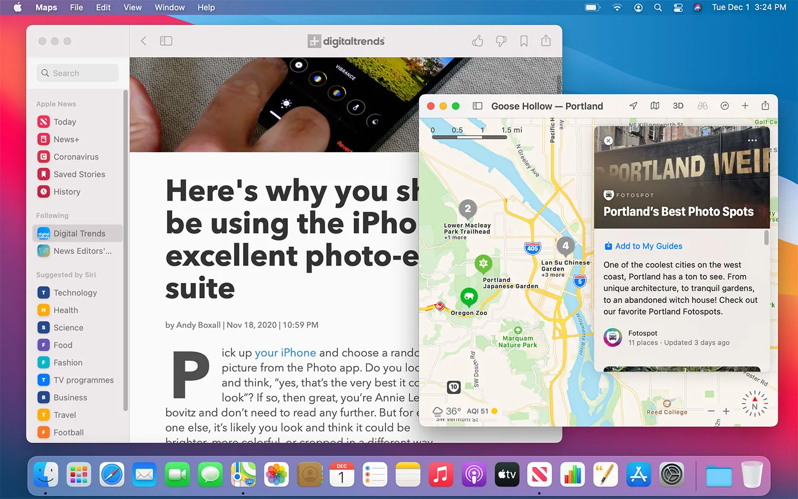Screen dimensions: 798x499
Task: Open the Window menu in the menu bar
Action: pos(169,7)
